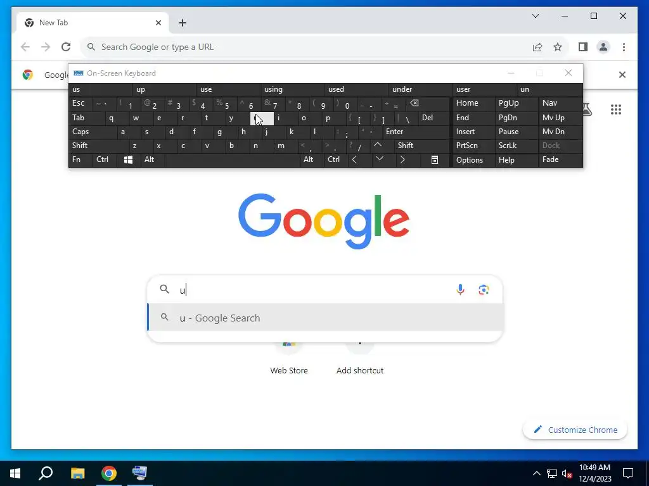Click the browser back arrow
Viewport: 649px width, 486px height.
[x=25, y=47]
